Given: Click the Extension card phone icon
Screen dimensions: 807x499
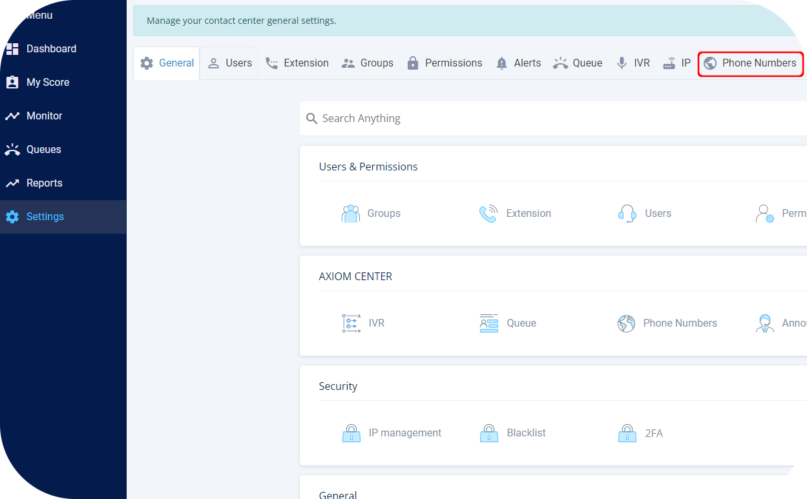Looking at the screenshot, I should point(488,214).
